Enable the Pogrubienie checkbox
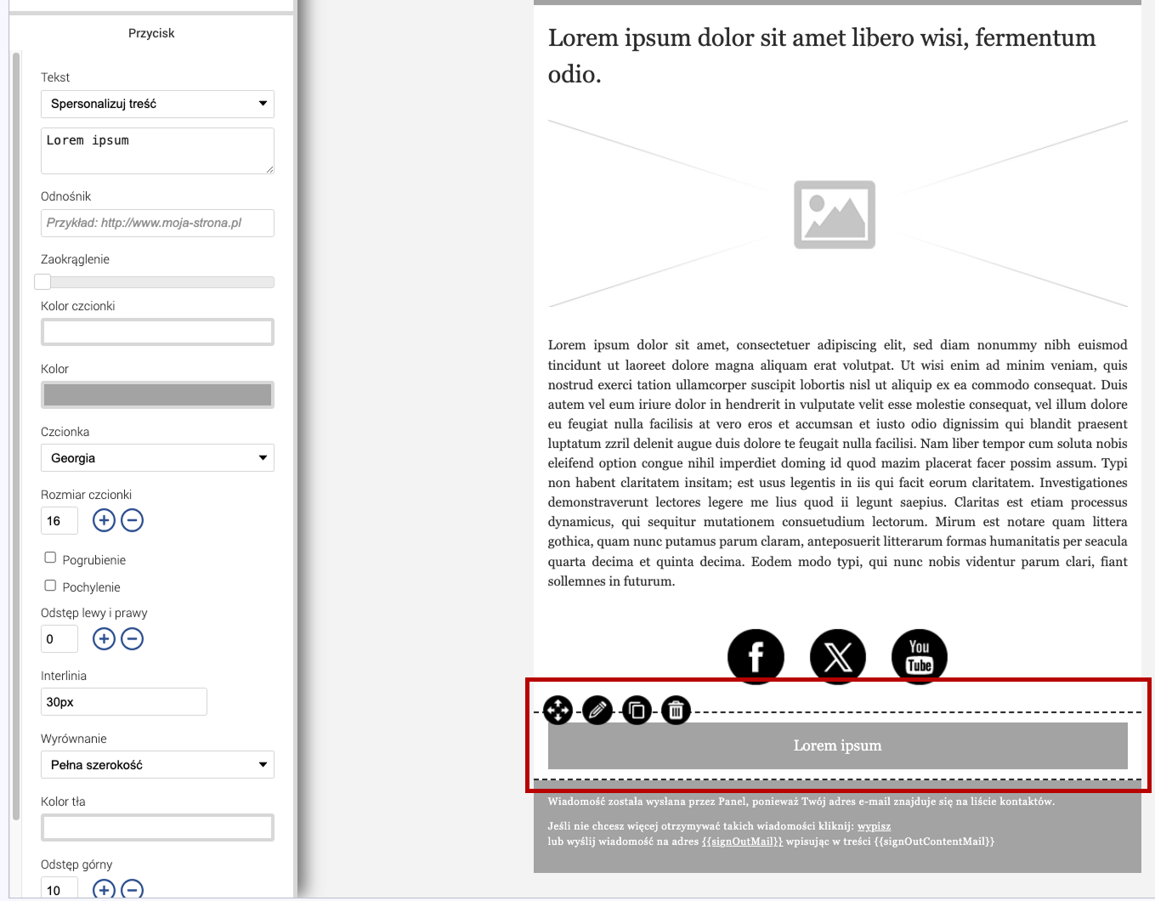Image resolution: width=1155 pixels, height=901 pixels. coord(50,558)
